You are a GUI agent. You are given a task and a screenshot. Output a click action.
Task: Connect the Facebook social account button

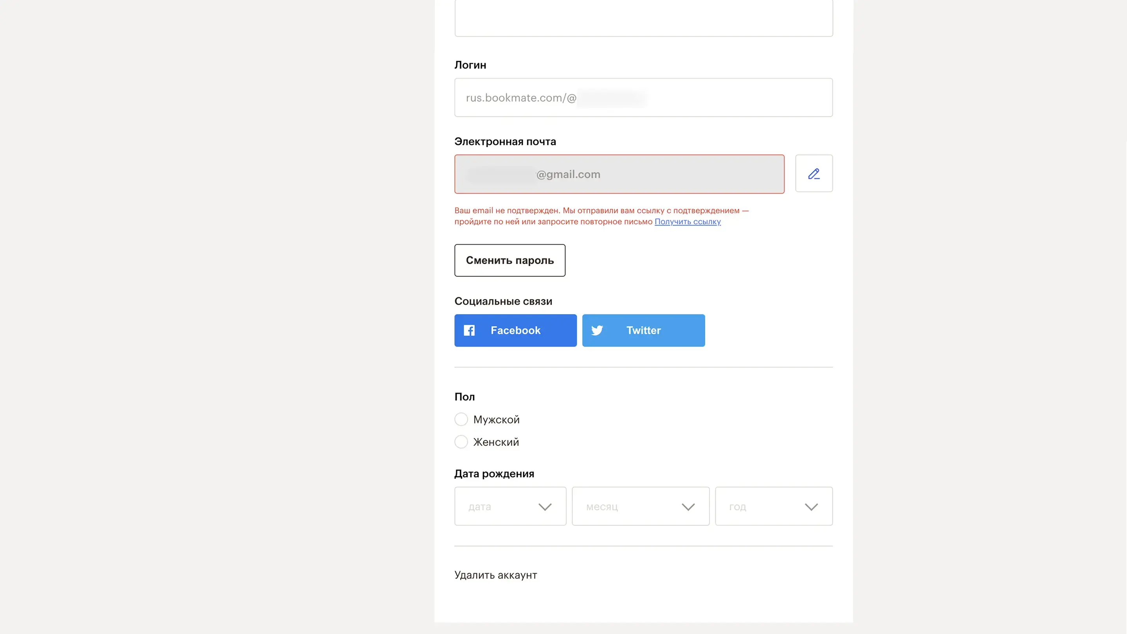(x=515, y=330)
